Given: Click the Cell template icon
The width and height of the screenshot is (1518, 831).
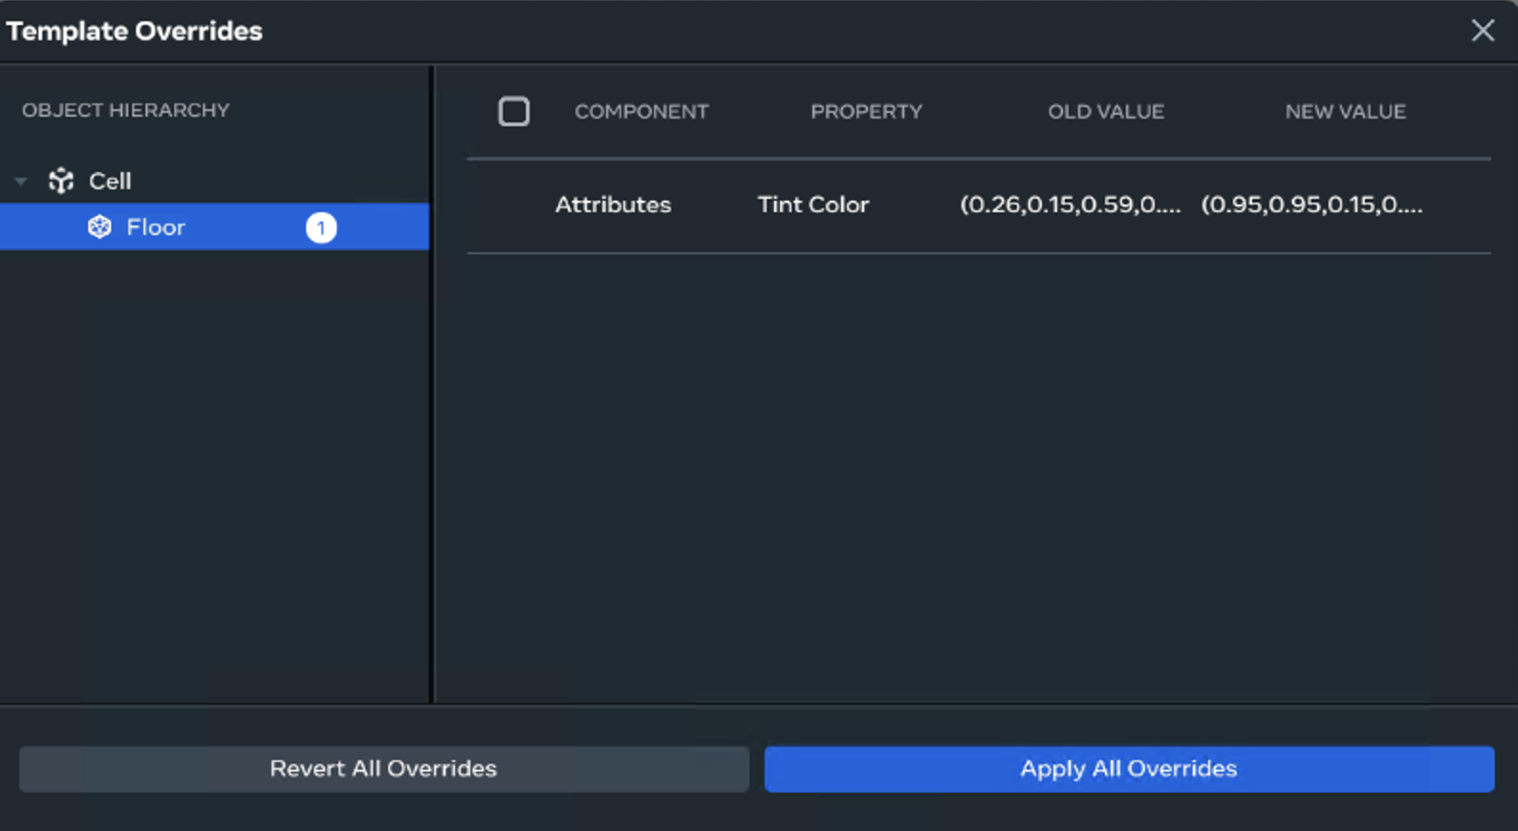Looking at the screenshot, I should pyautogui.click(x=61, y=181).
